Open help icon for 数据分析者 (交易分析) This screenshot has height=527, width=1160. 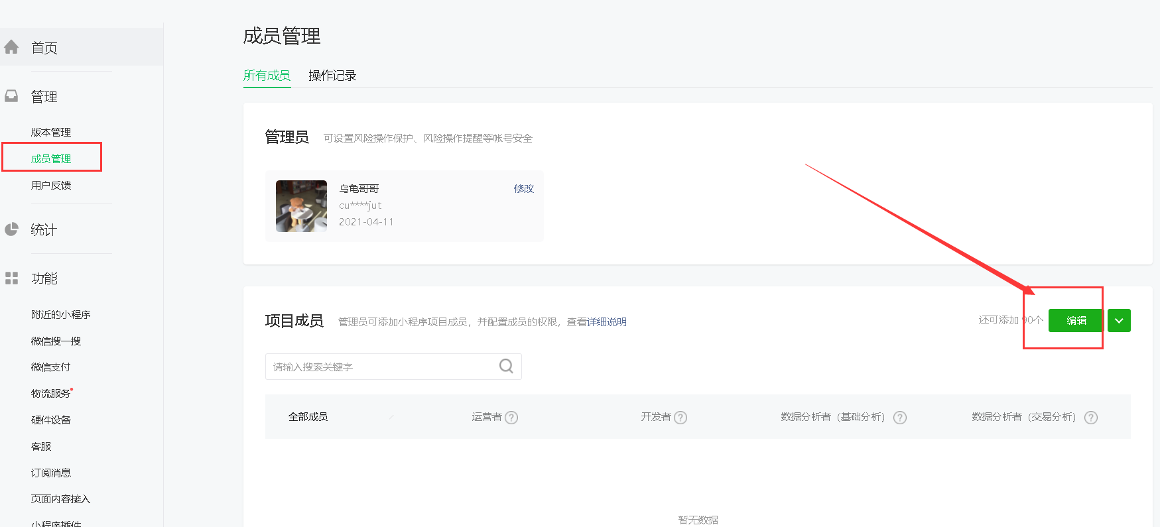(x=1091, y=418)
